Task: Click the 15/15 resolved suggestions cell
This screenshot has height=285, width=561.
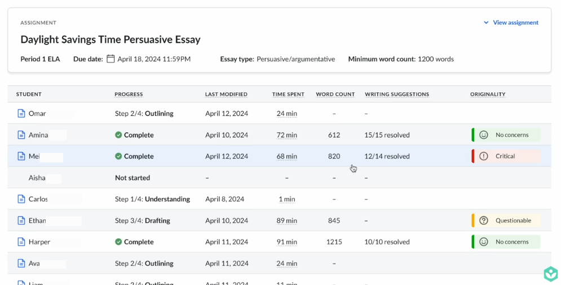Action: click(x=387, y=135)
